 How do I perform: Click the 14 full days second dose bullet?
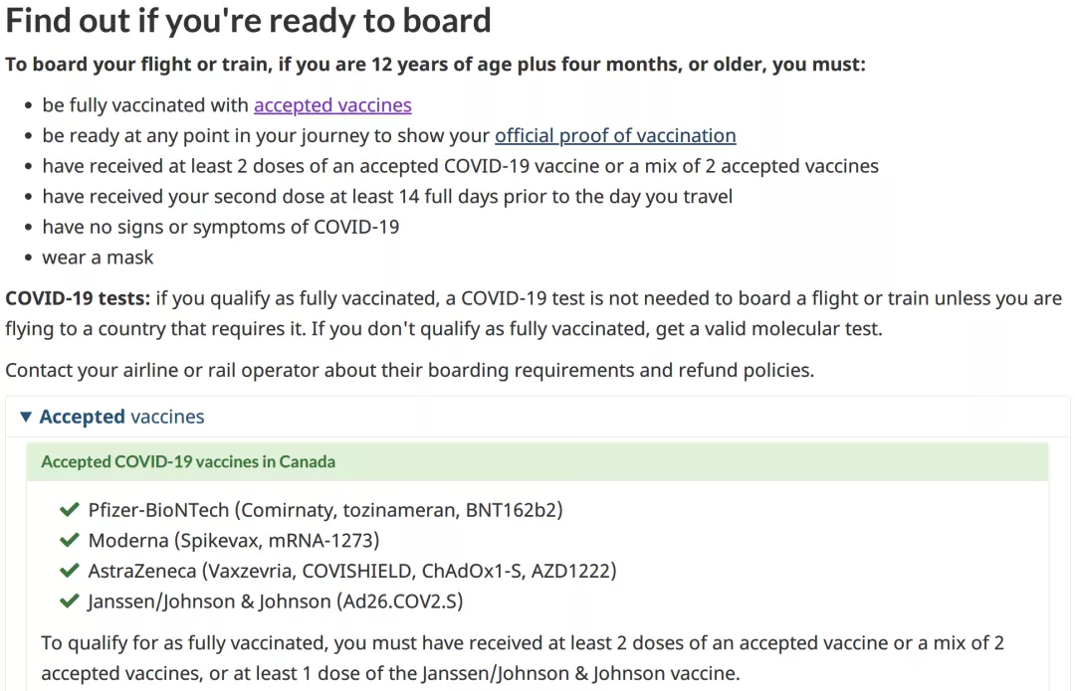[x=387, y=197]
